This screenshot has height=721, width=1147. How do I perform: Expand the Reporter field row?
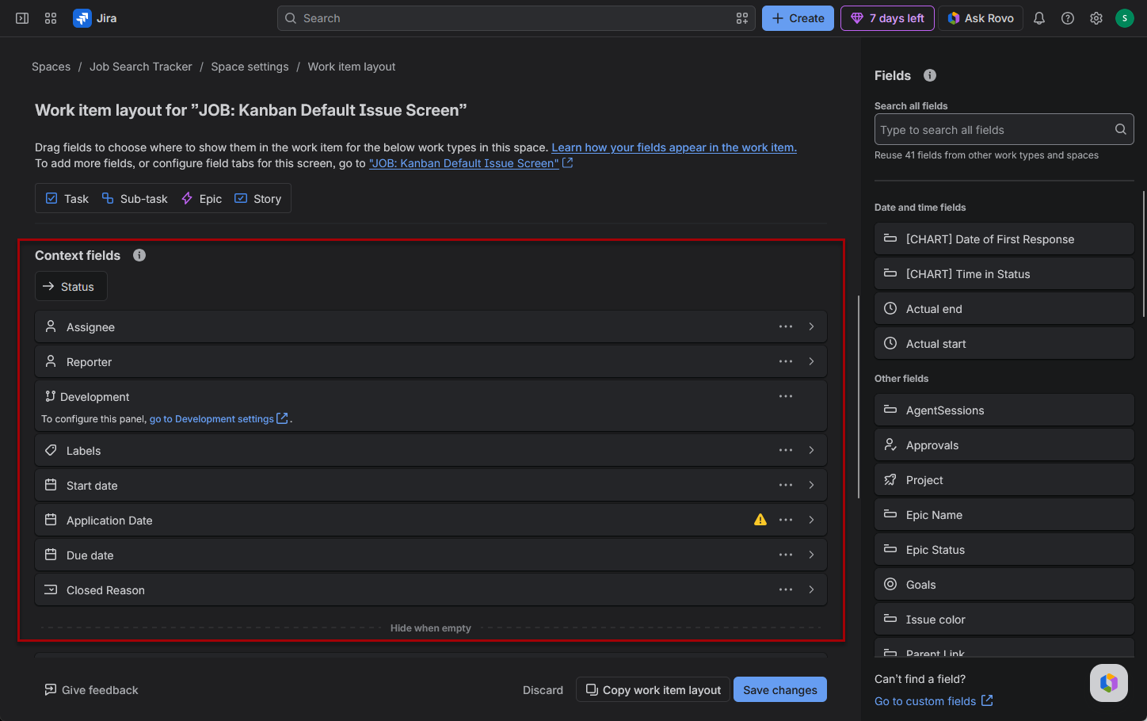[x=812, y=361]
